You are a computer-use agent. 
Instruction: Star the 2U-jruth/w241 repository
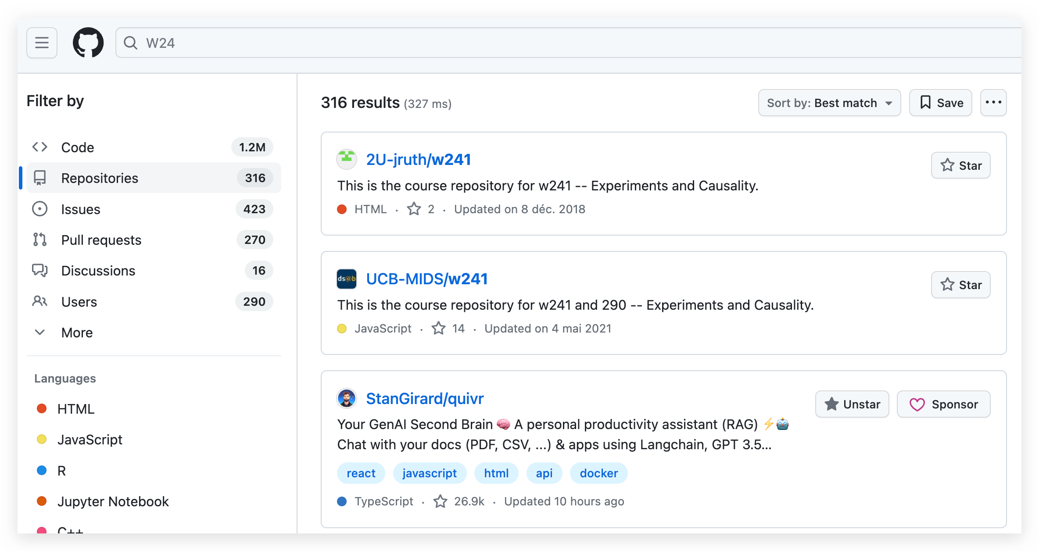click(x=960, y=165)
